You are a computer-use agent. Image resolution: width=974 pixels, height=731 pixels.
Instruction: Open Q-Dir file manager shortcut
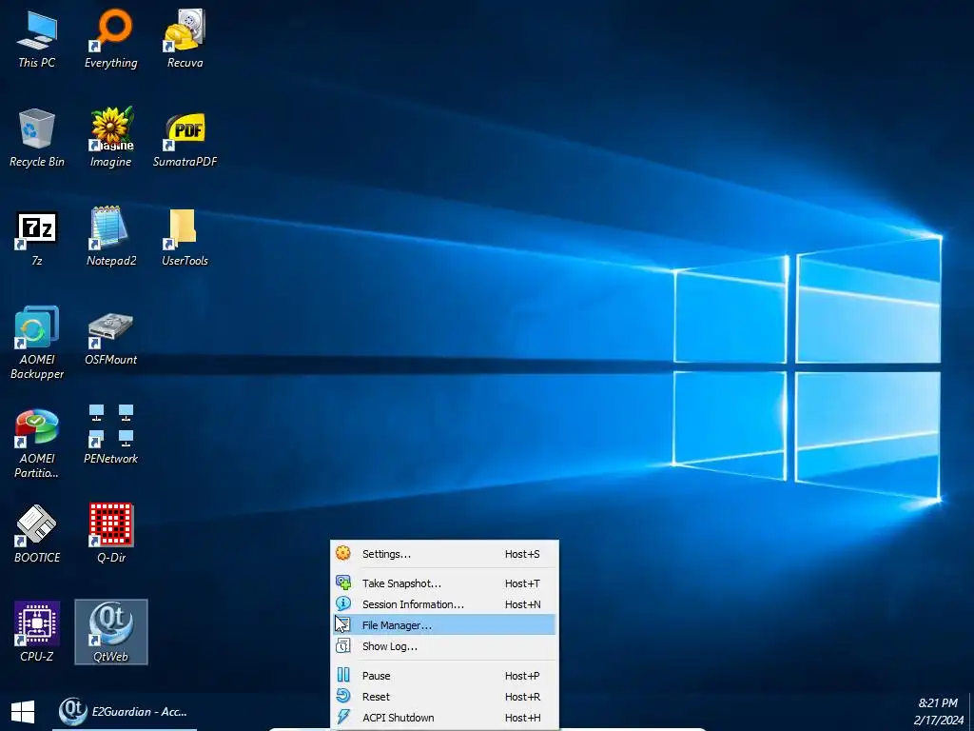pyautogui.click(x=110, y=533)
